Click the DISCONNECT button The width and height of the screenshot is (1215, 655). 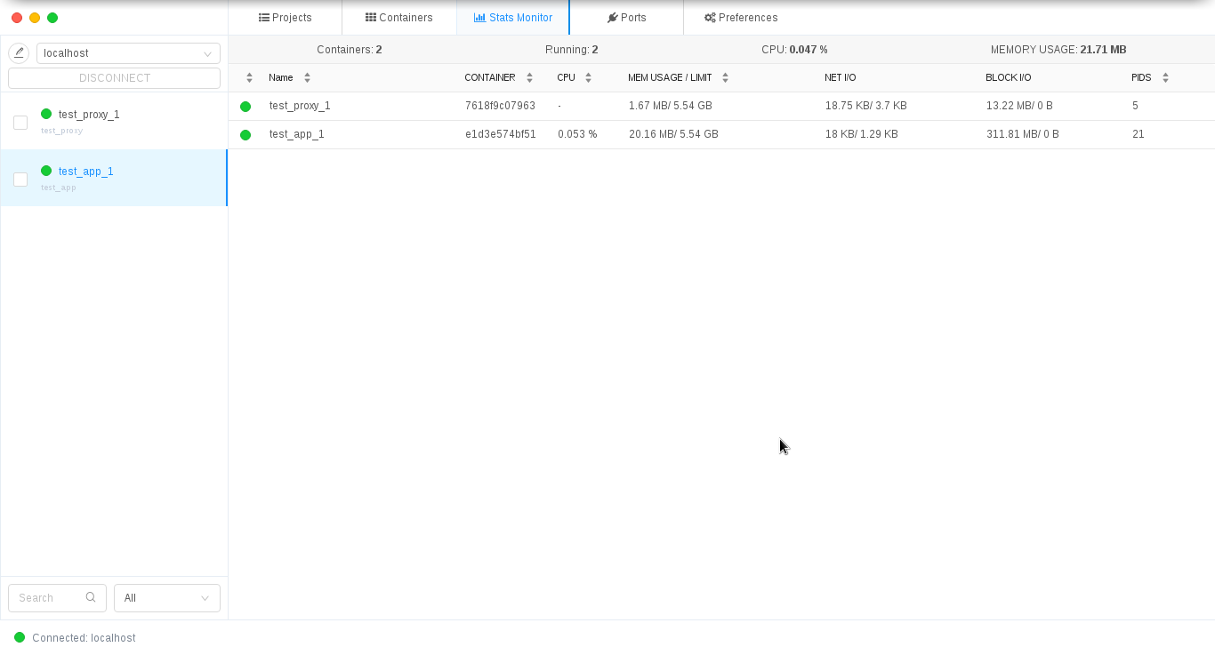point(114,78)
